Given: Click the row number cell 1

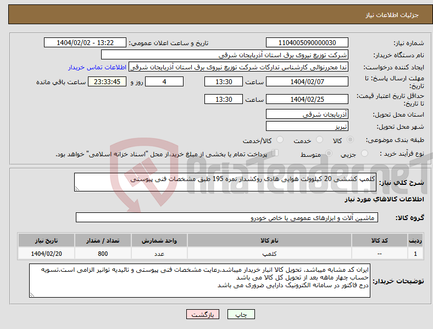Looking at the screenshot, I should pos(415,254).
